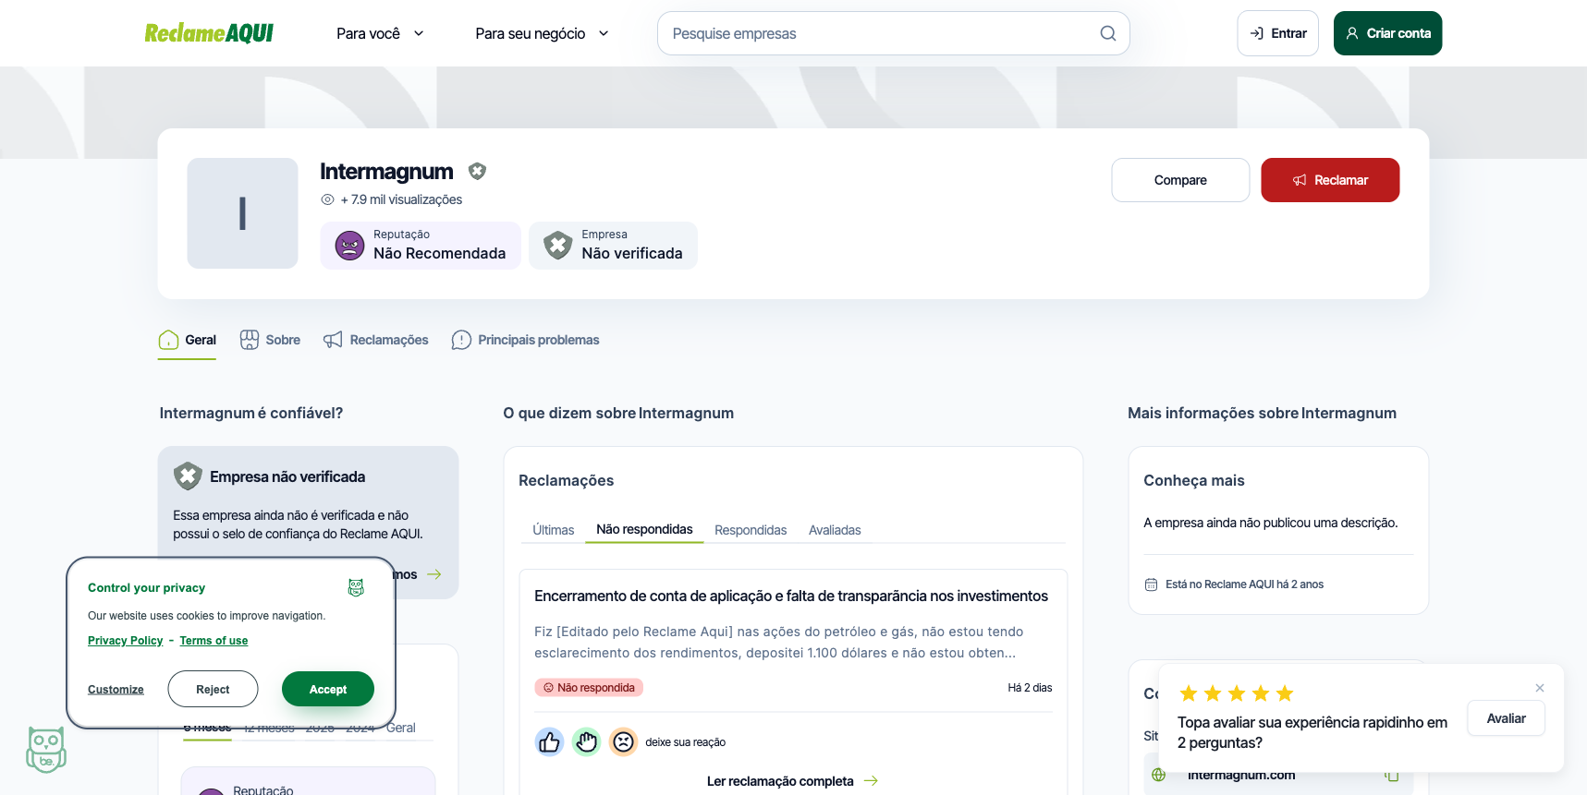Click the red Reclamar button
The height and width of the screenshot is (795, 1587).
click(1330, 180)
